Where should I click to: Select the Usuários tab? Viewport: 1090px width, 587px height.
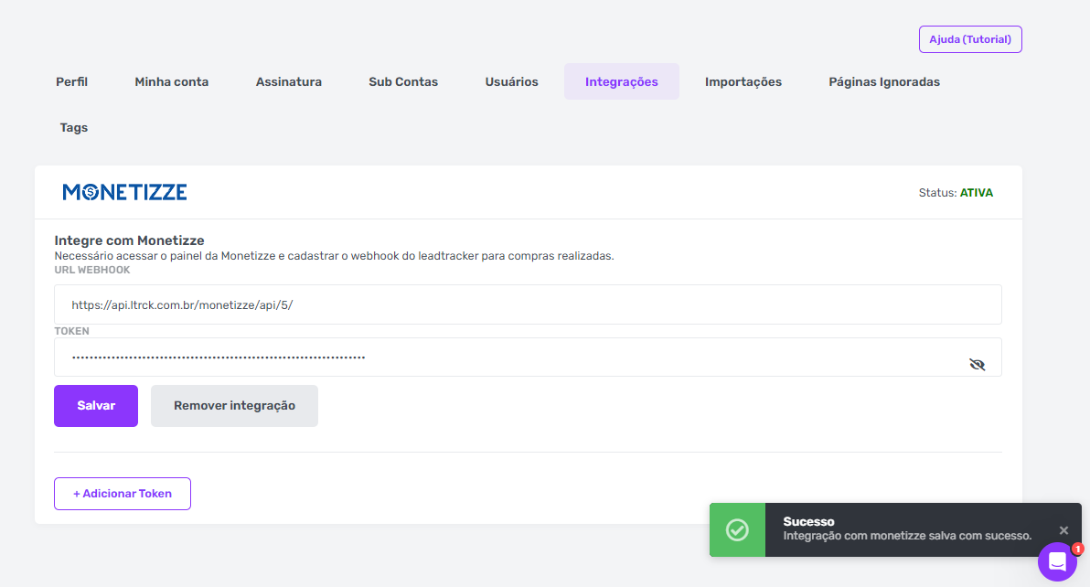tap(512, 82)
